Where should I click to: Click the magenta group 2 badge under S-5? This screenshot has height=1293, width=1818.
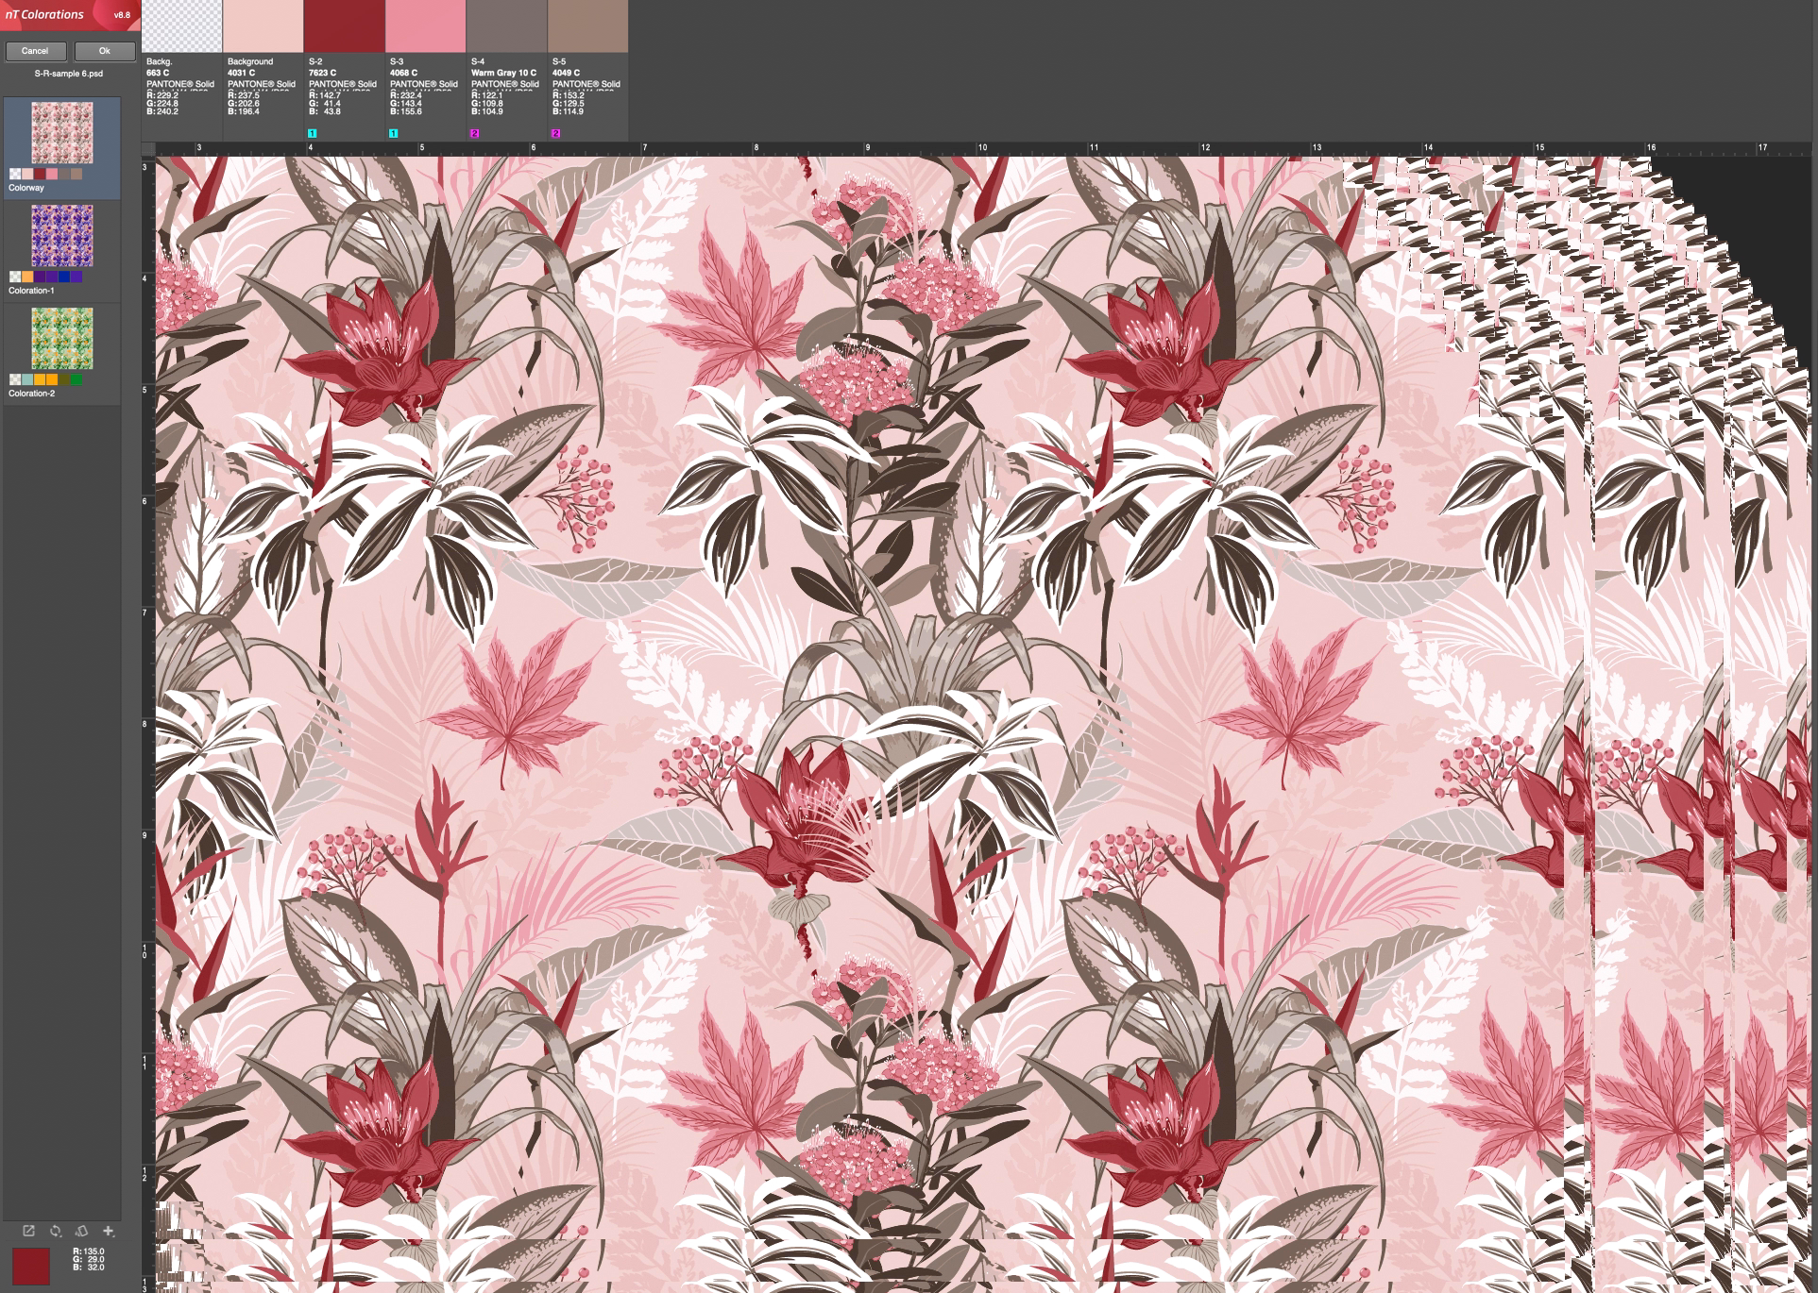556,133
